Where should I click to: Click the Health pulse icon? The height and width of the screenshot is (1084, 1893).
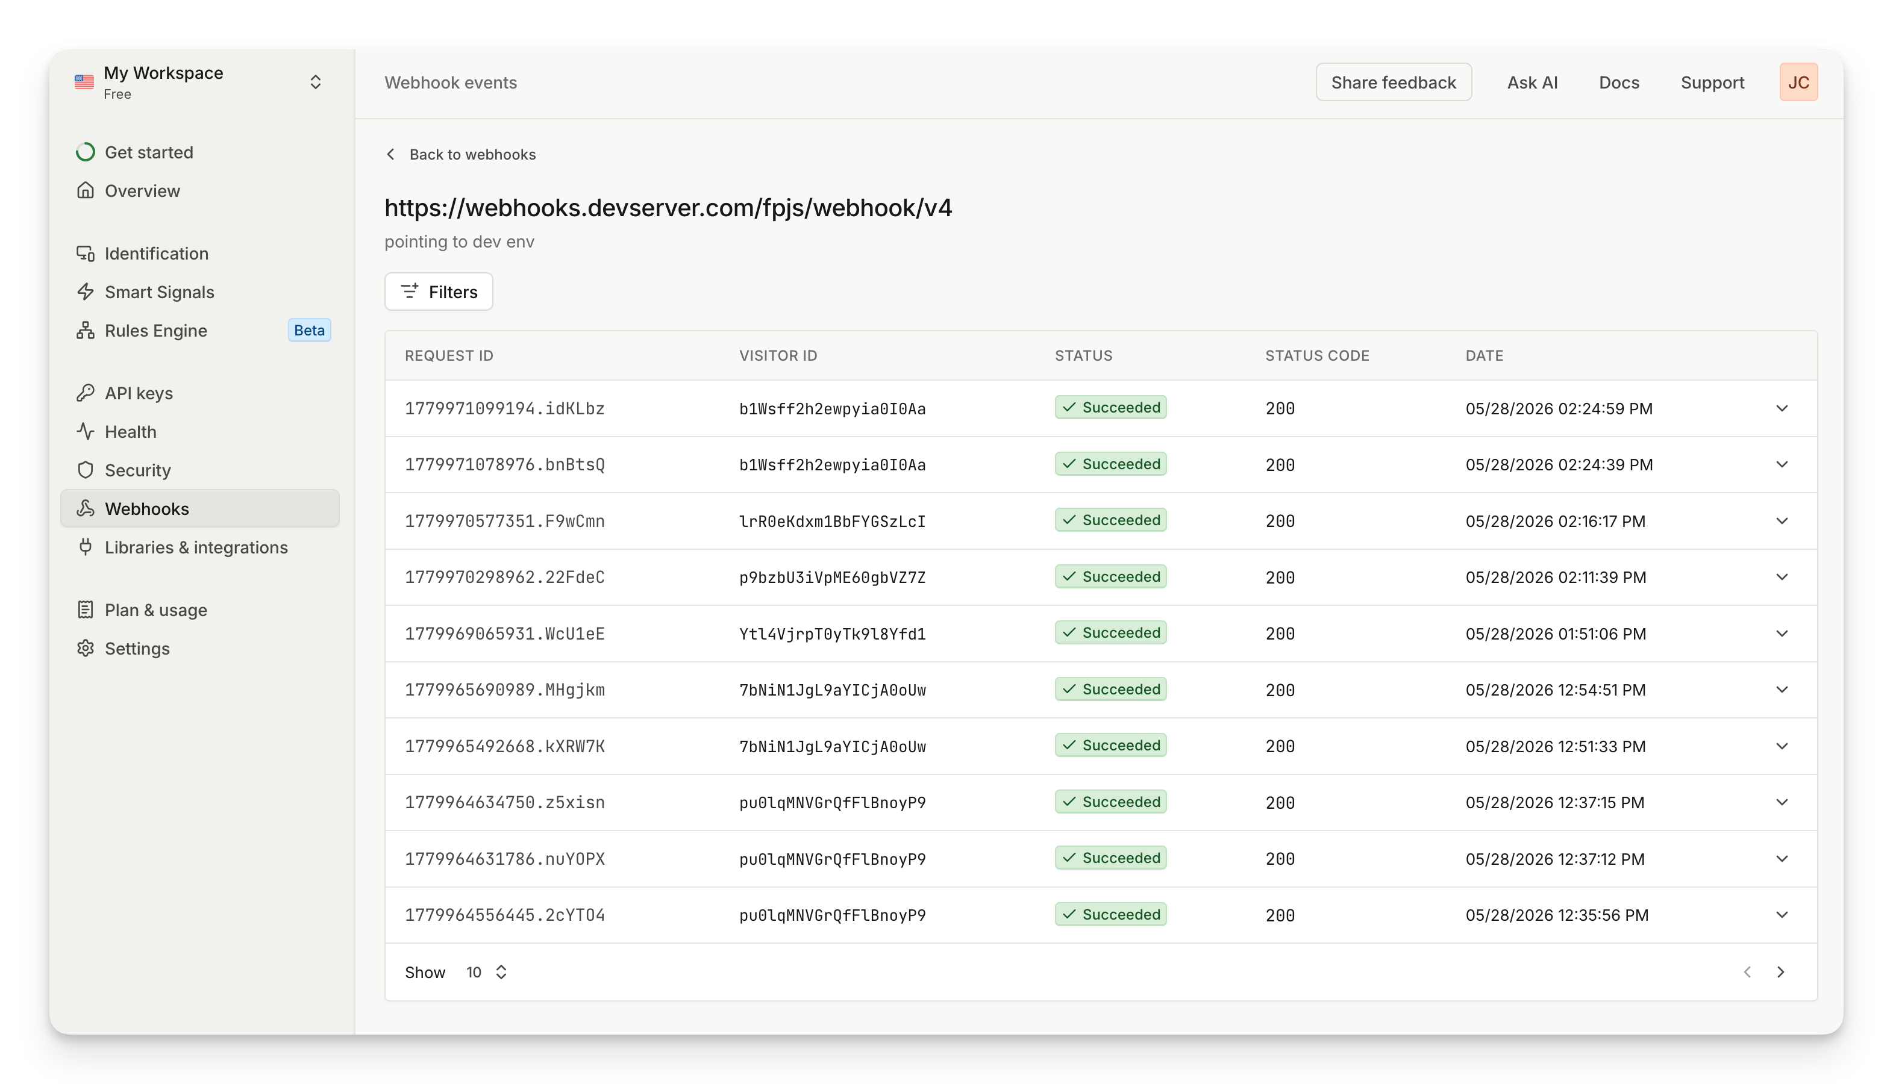point(86,432)
